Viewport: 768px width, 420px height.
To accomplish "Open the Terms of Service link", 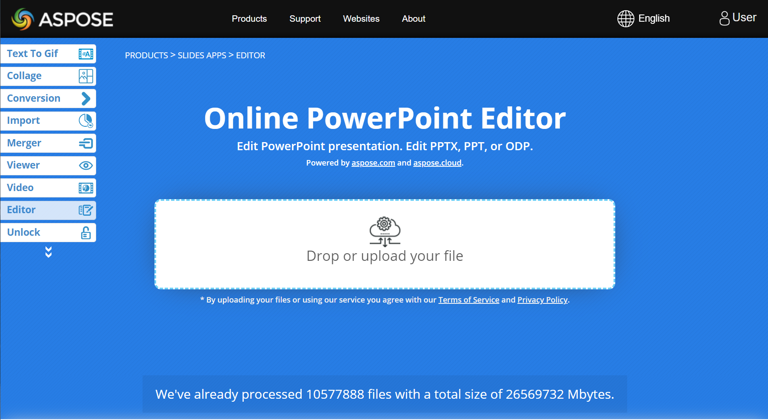I will (468, 300).
